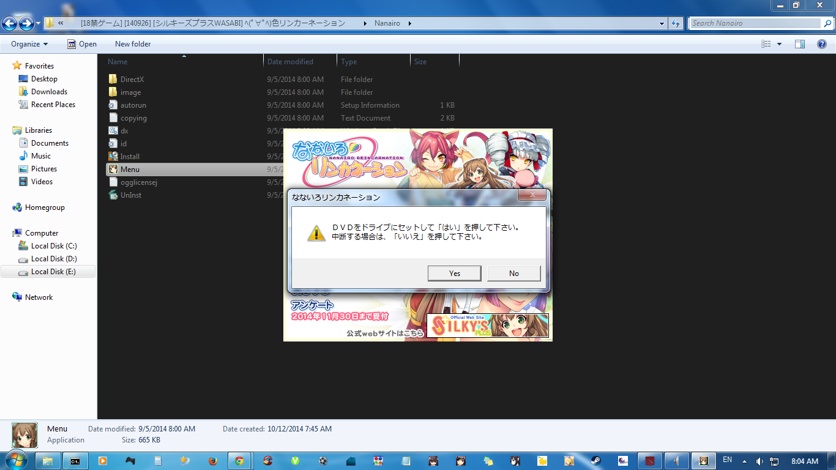Open the Dota 2 taskbar button
The image size is (836, 470).
[650, 461]
